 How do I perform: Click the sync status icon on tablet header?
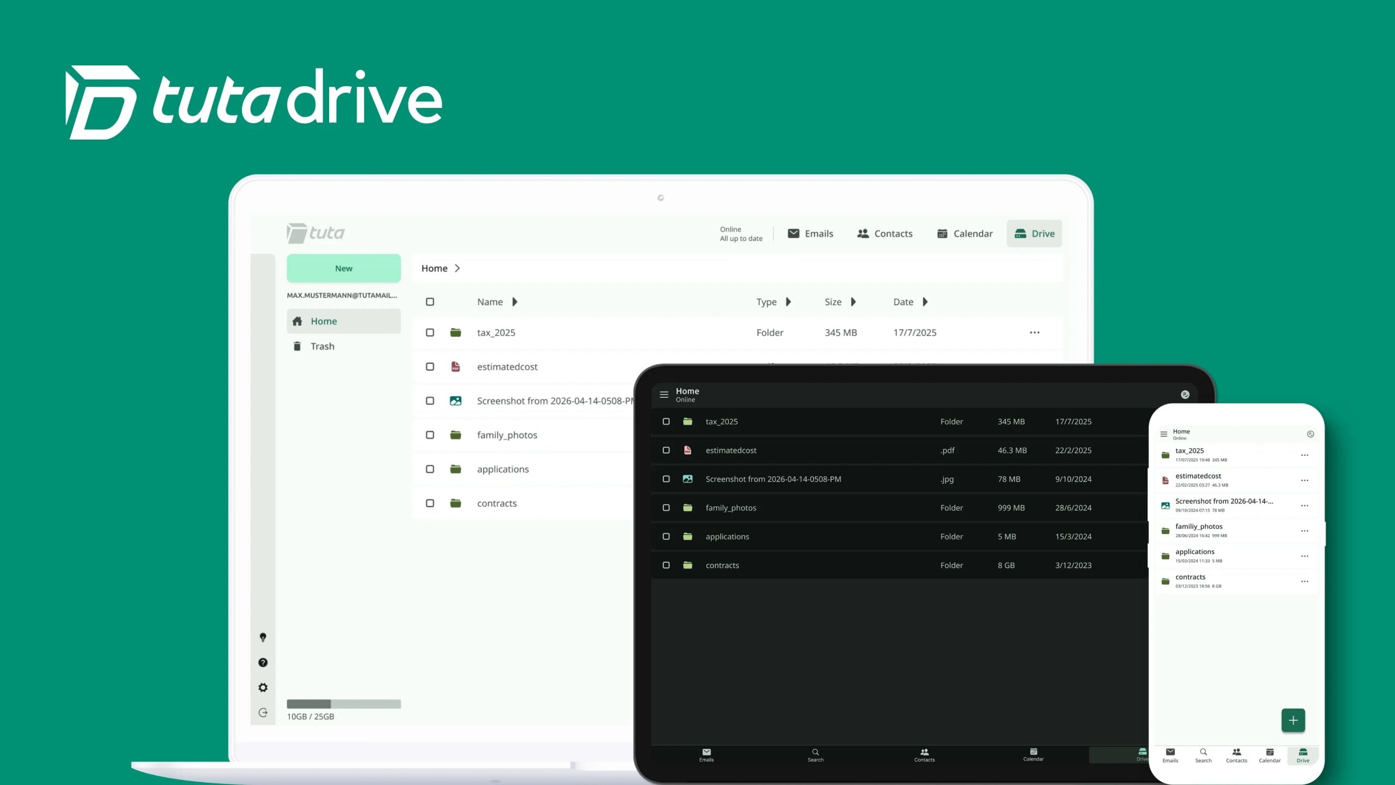click(1185, 394)
